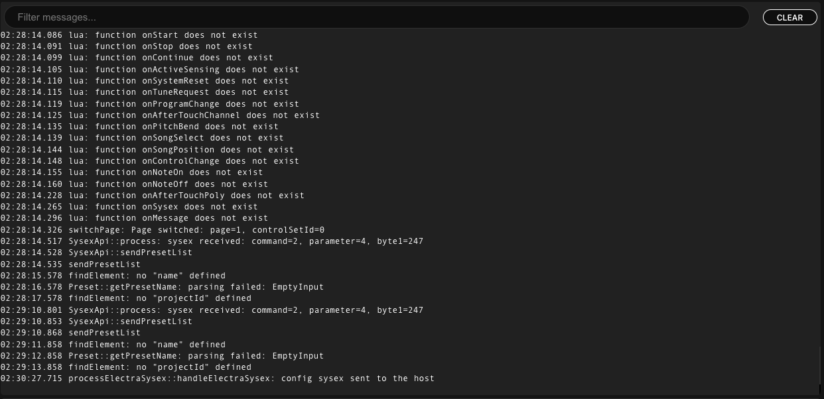Click the CLEAR button to empty the log
The height and width of the screenshot is (399, 824).
pyautogui.click(x=790, y=17)
